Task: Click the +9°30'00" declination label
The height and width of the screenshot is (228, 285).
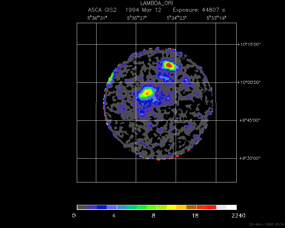Action: coord(250,158)
